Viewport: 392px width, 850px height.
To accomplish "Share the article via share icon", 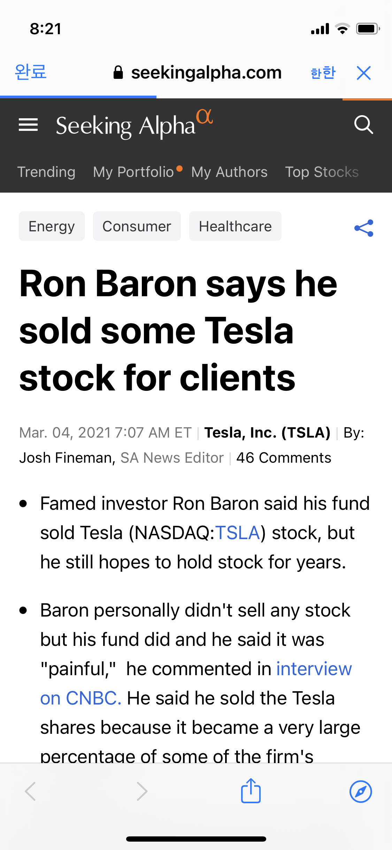I will point(364,228).
